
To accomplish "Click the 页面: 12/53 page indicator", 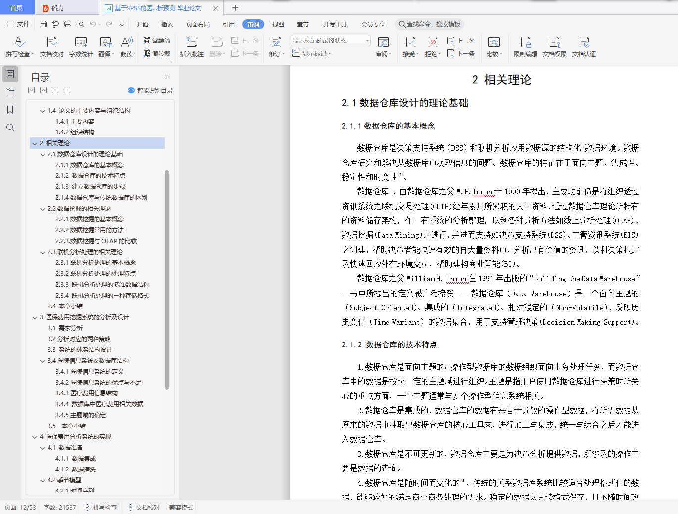I will (x=20, y=507).
